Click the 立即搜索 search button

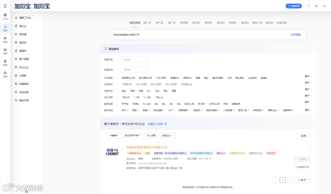[x=295, y=35]
